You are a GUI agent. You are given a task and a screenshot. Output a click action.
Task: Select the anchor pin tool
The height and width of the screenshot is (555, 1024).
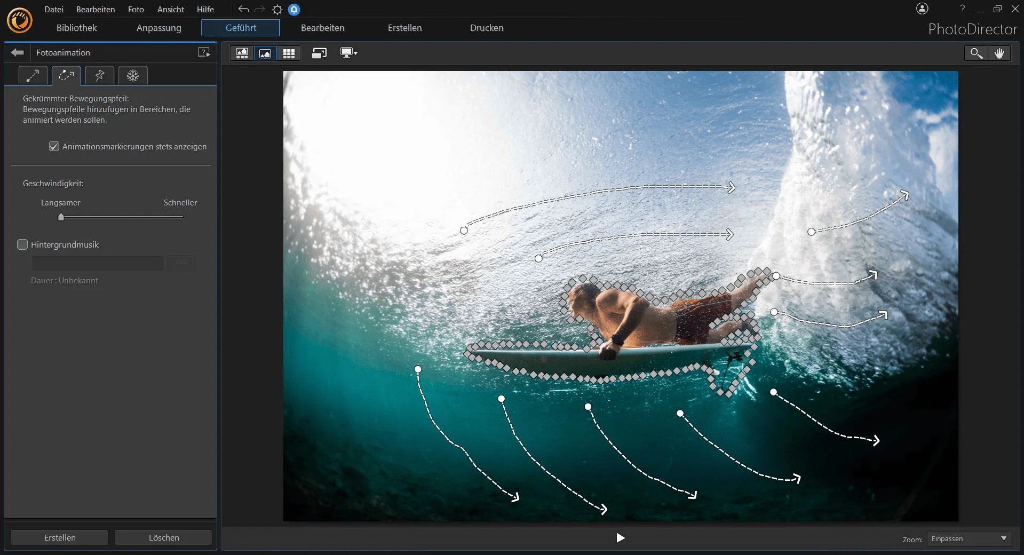[x=100, y=76]
